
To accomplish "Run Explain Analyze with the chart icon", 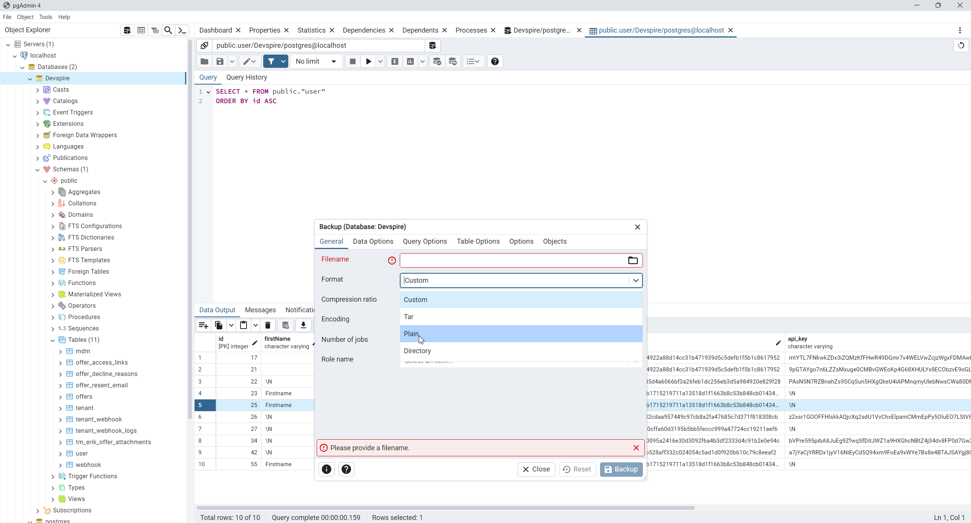I will tap(410, 61).
